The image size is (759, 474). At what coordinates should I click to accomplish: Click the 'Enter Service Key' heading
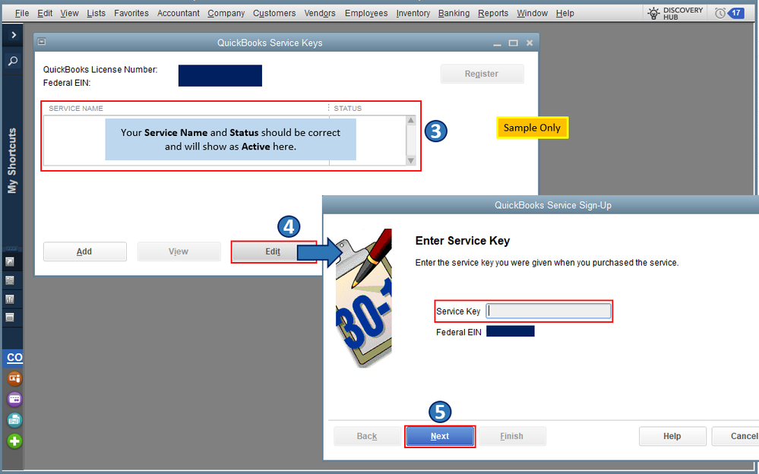click(463, 241)
